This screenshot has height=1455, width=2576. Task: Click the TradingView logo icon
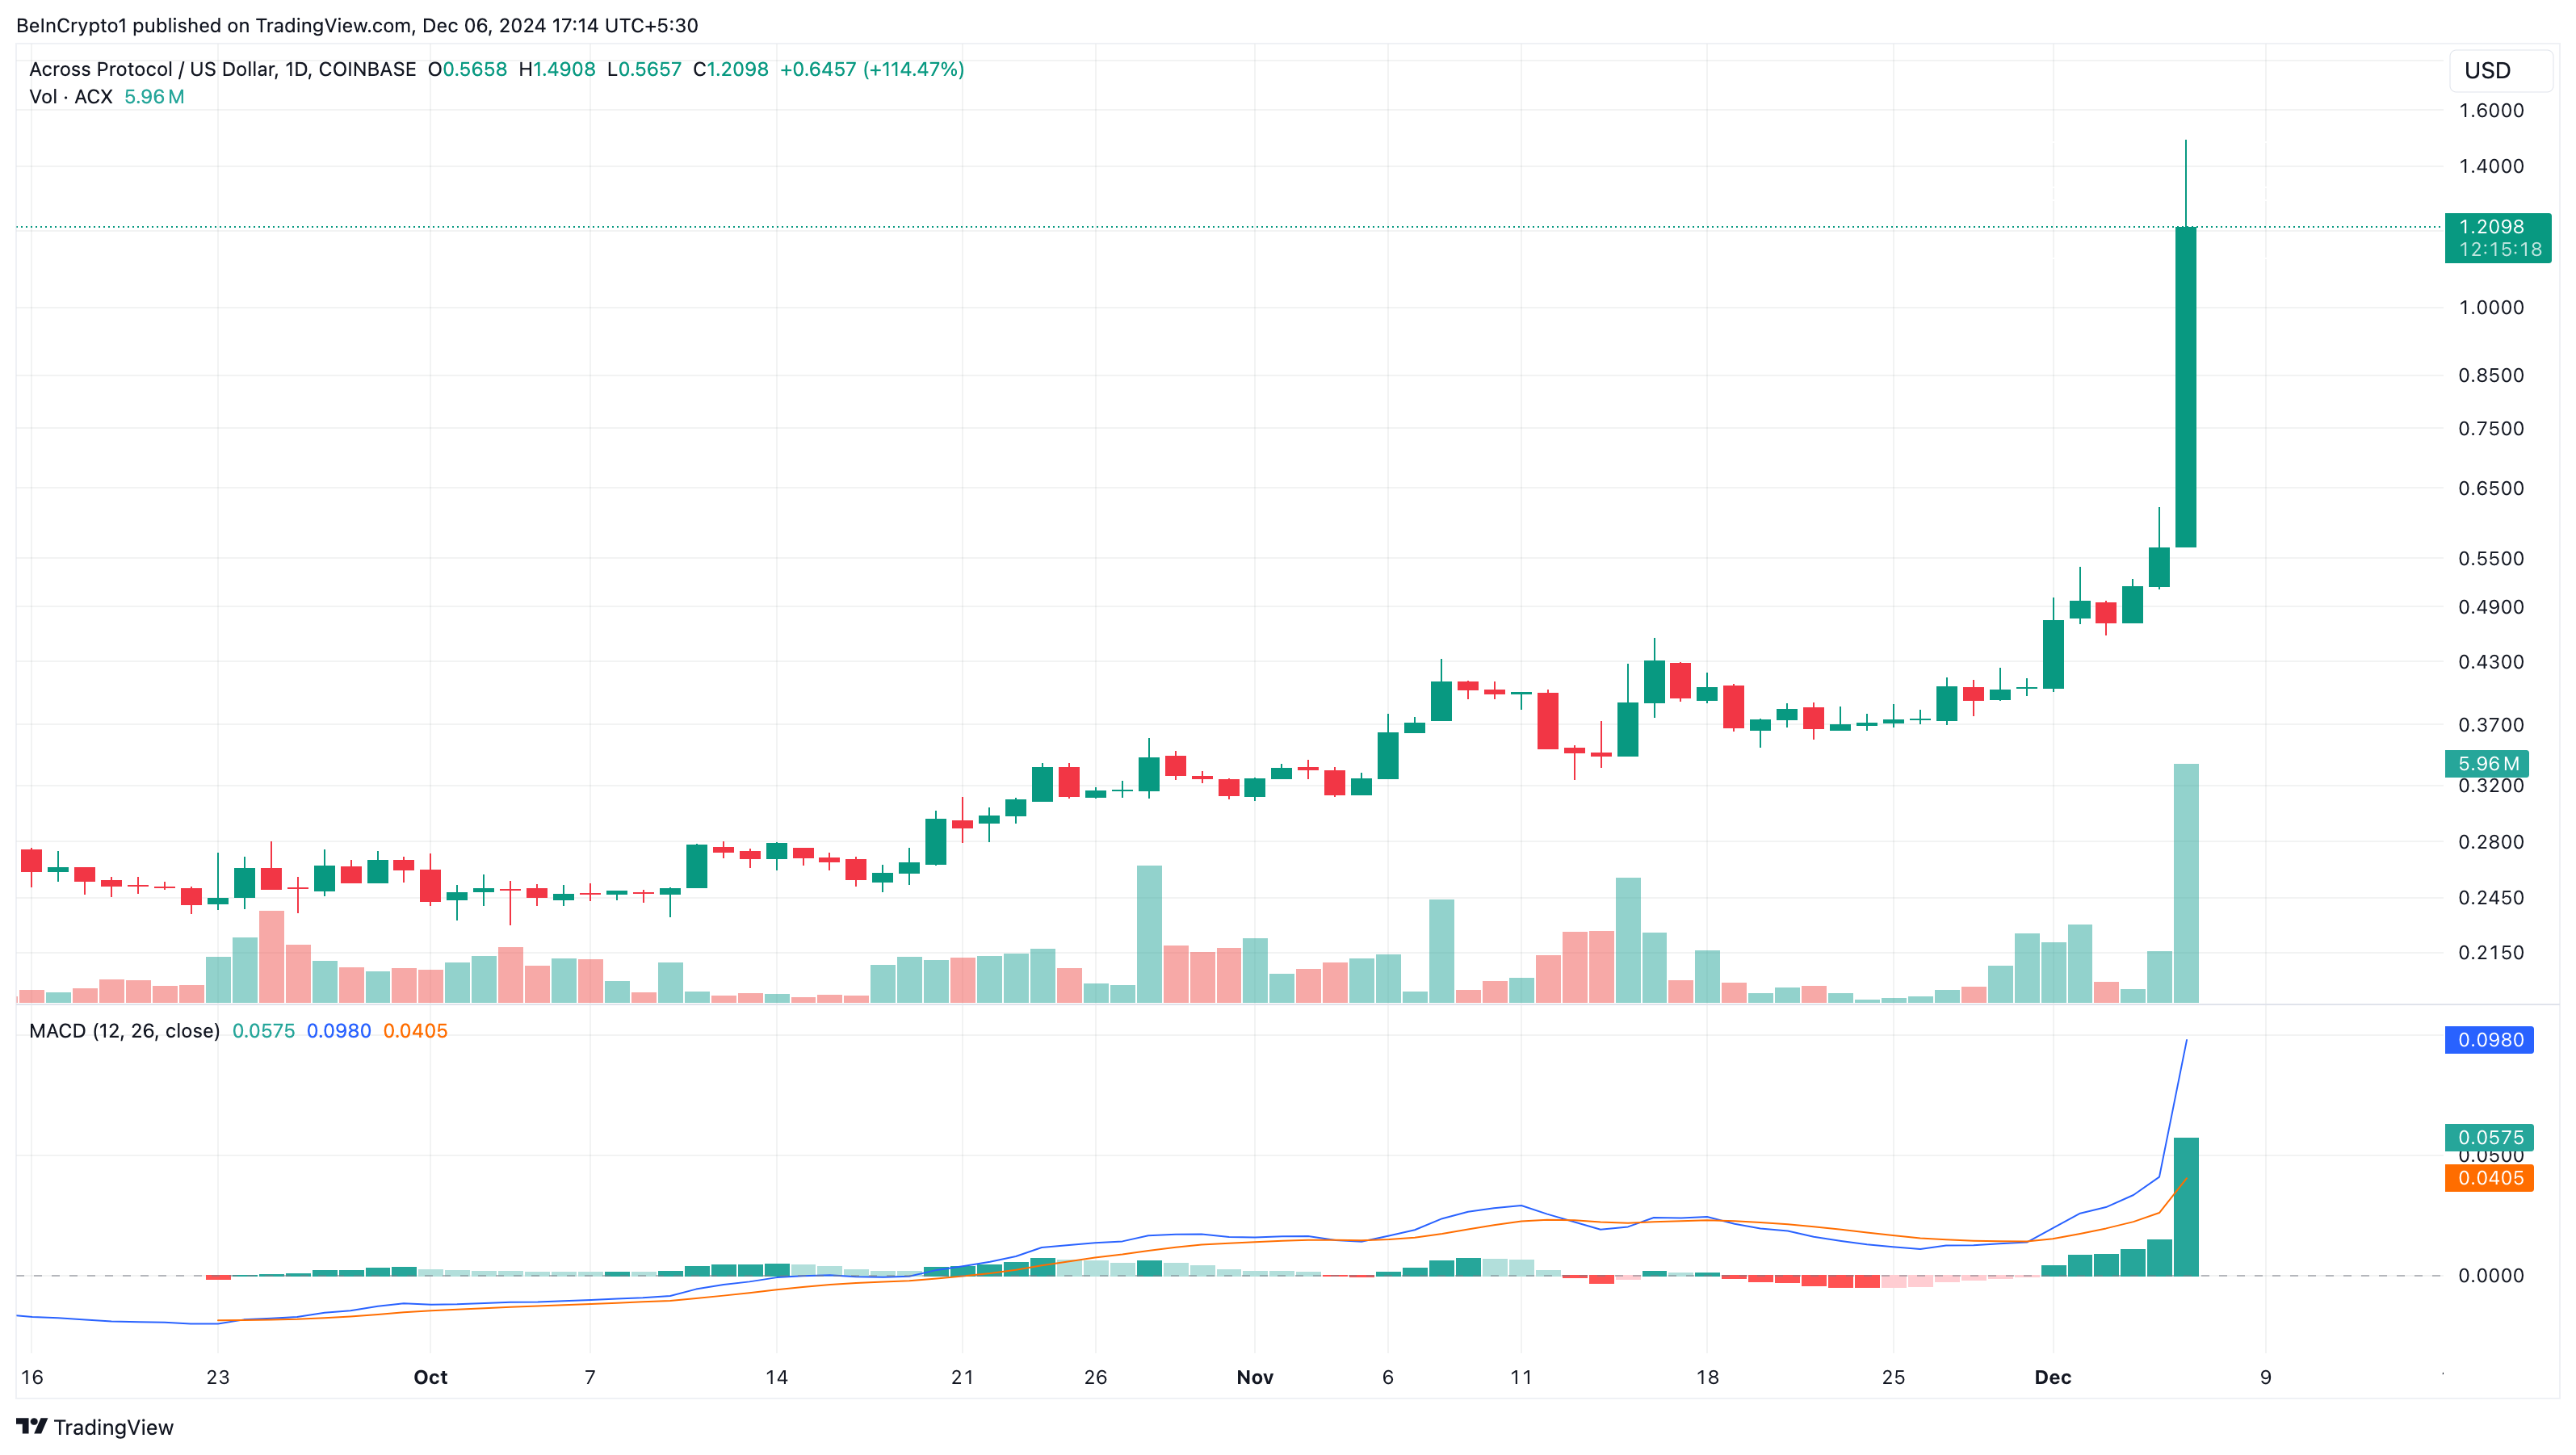point(31,1426)
